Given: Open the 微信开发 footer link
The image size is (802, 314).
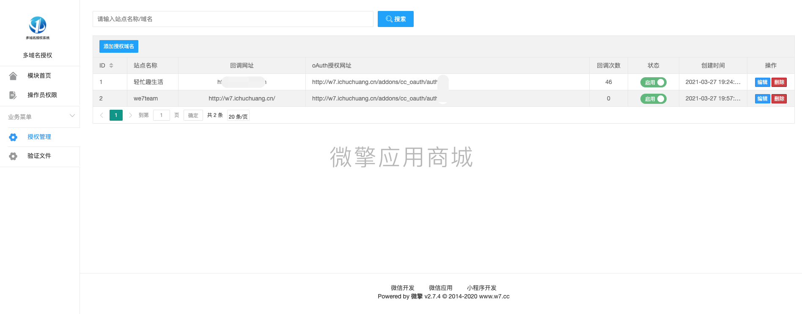Looking at the screenshot, I should coord(402,288).
